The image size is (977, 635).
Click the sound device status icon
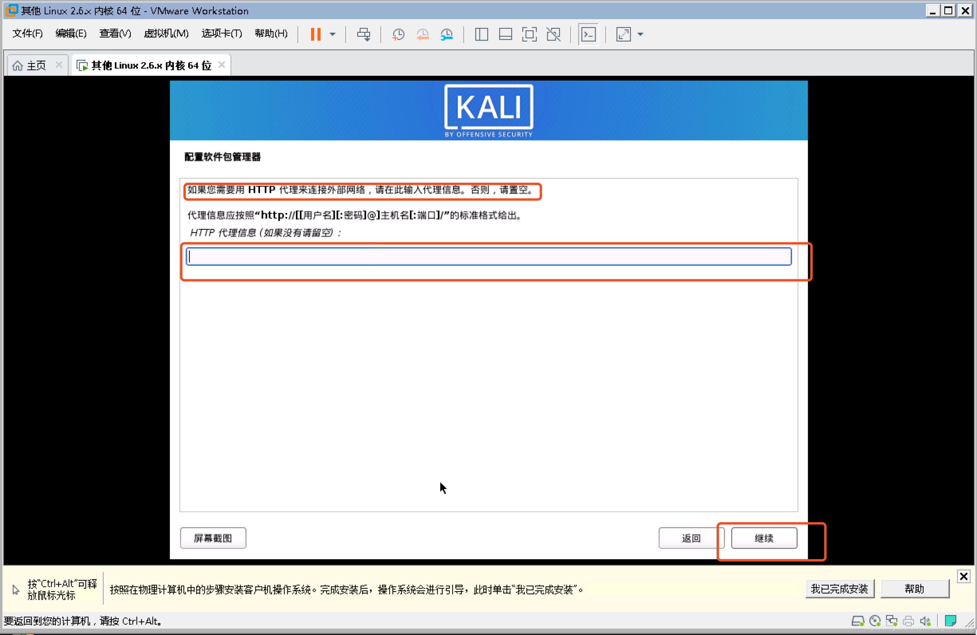(x=925, y=621)
